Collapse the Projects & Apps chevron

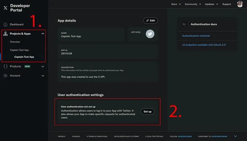(43, 34)
